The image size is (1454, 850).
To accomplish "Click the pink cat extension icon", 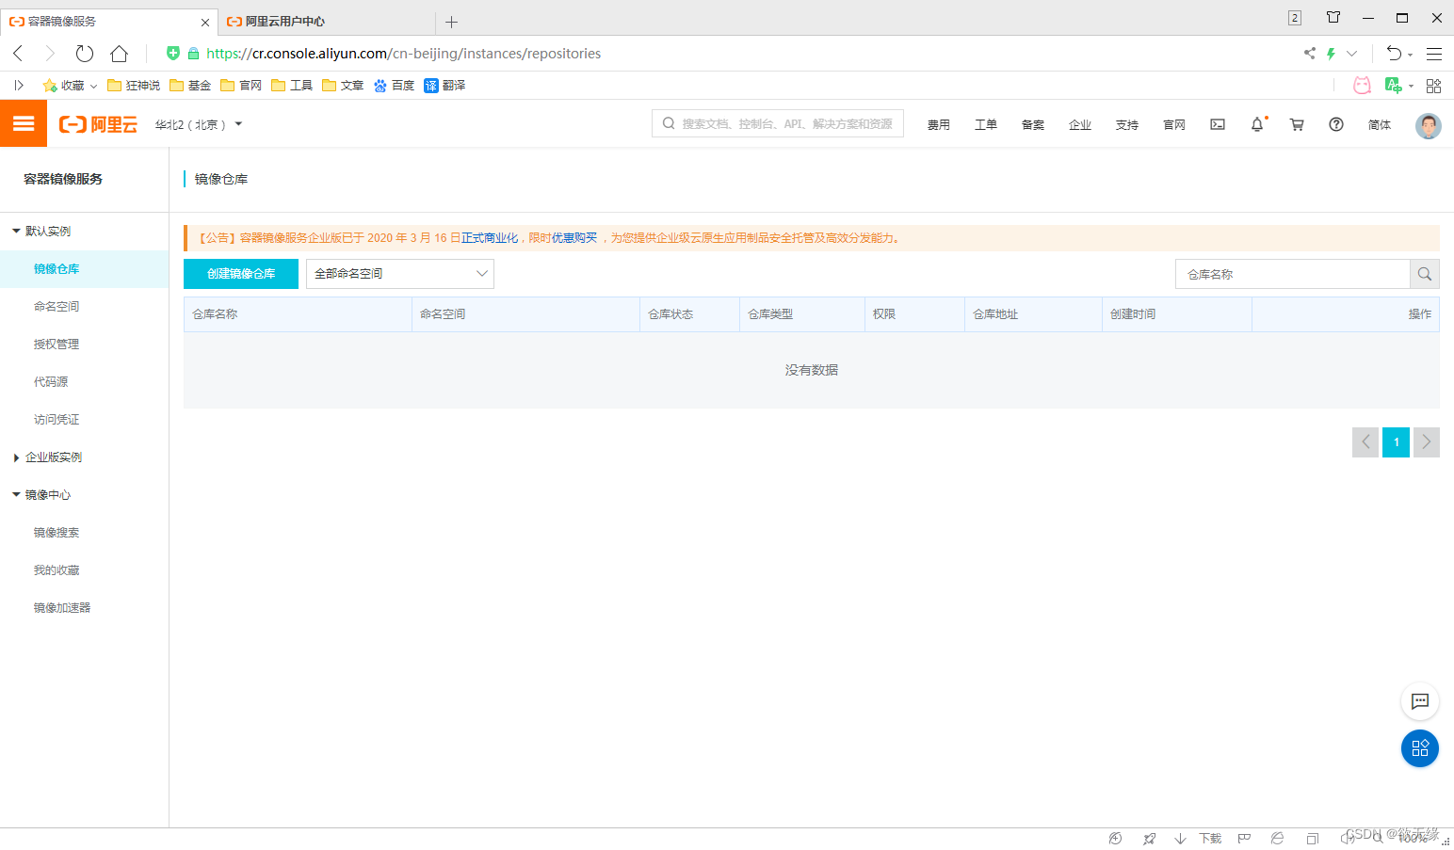I will tap(1362, 86).
